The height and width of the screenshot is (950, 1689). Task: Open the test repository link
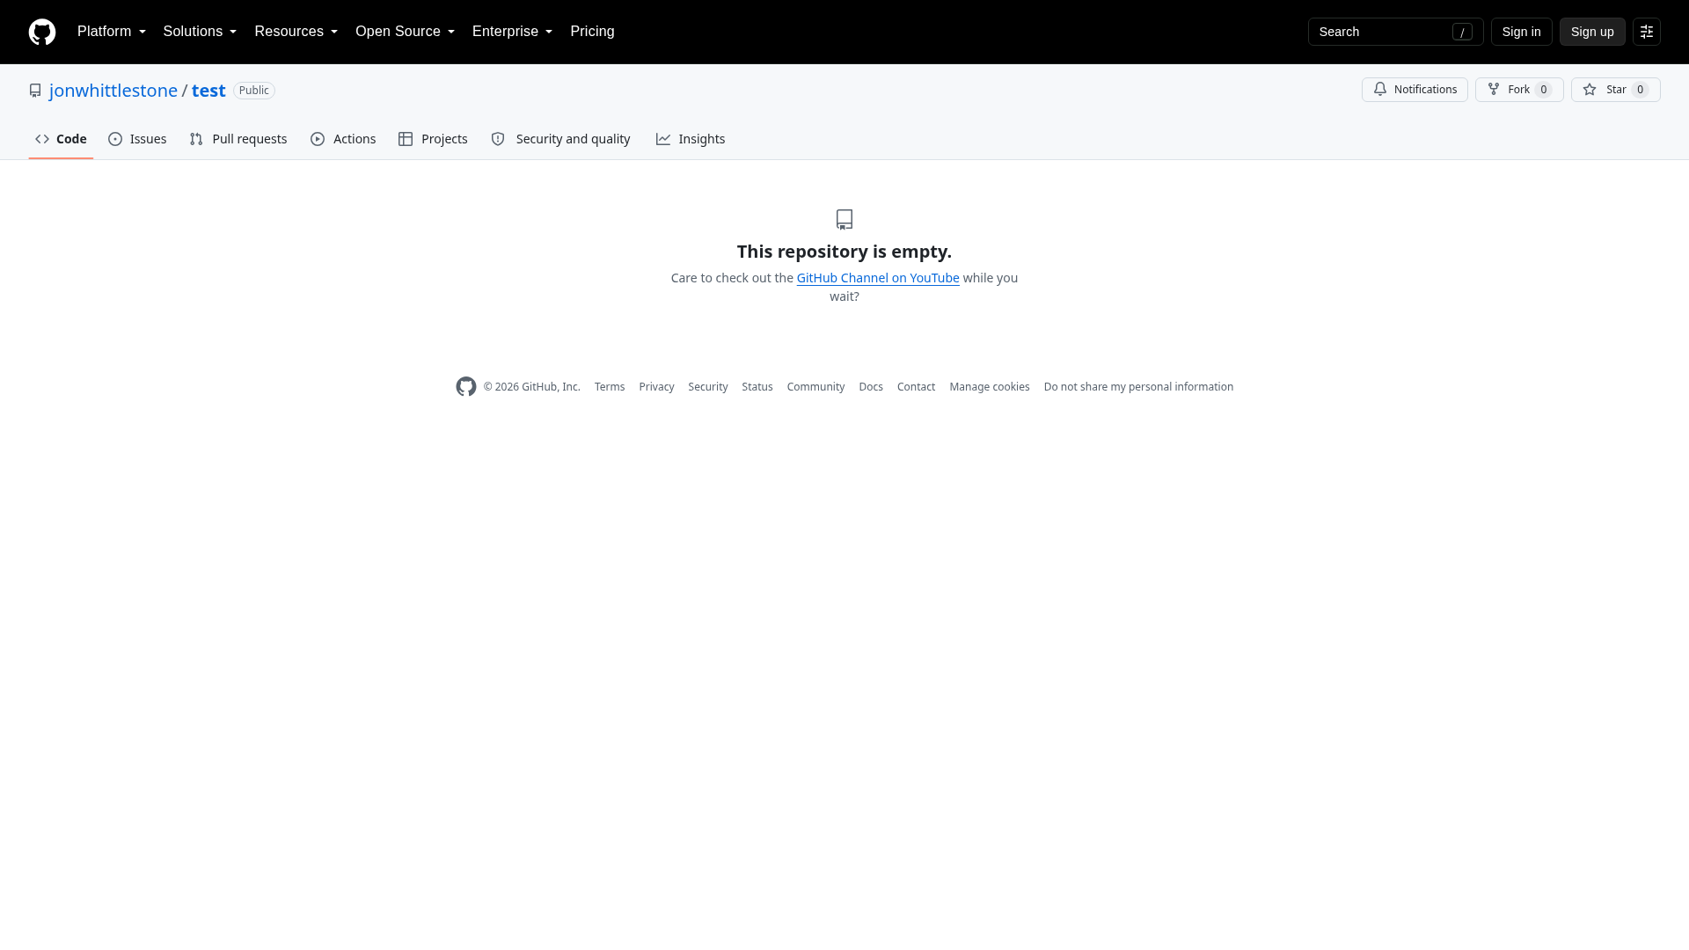(208, 91)
